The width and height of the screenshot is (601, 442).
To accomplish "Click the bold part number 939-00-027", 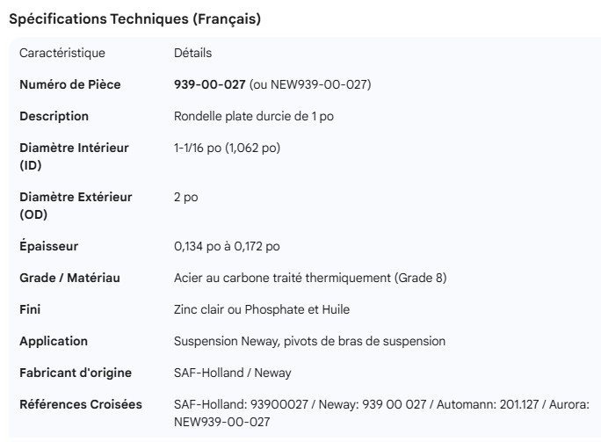I will 210,85.
